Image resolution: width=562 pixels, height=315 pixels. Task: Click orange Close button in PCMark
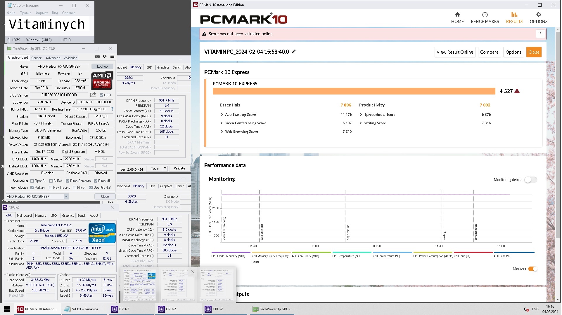point(535,52)
